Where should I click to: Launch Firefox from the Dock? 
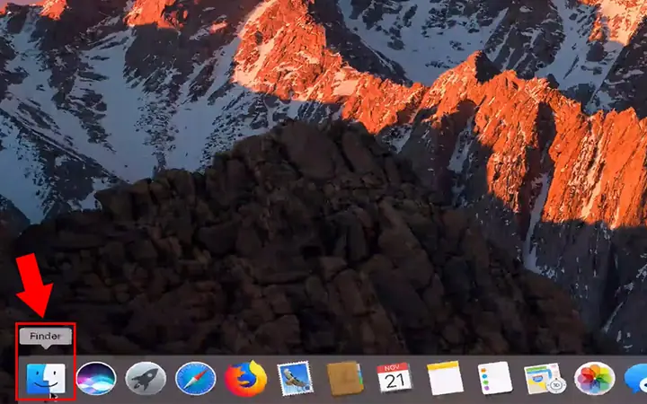click(246, 379)
